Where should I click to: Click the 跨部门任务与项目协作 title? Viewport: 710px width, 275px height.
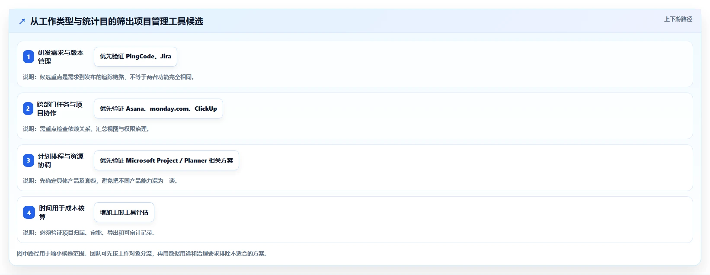60,109
